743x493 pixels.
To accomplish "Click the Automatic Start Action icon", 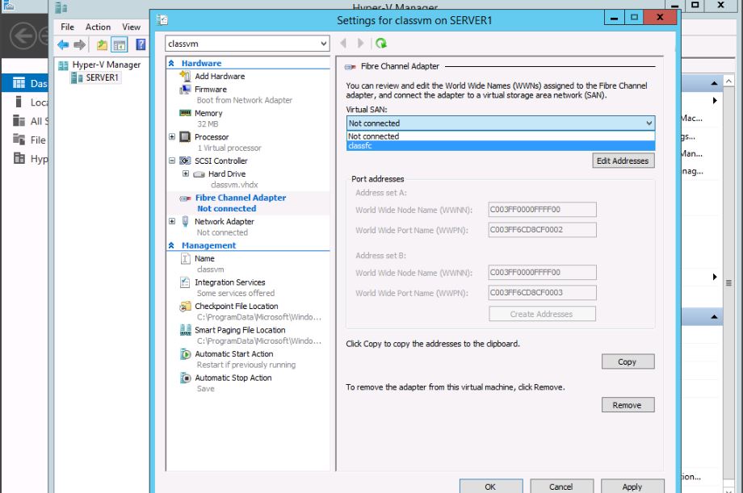I will [185, 354].
